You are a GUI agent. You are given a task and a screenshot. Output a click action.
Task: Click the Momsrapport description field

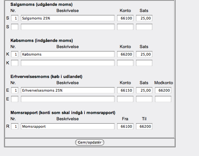click(68, 126)
